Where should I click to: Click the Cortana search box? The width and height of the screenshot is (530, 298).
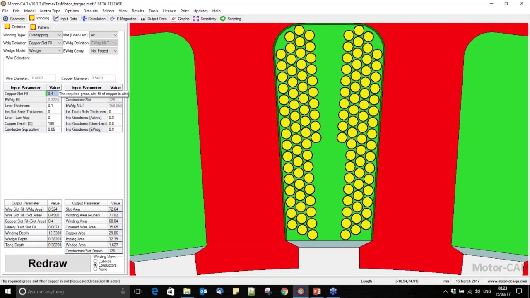[x=72, y=291]
